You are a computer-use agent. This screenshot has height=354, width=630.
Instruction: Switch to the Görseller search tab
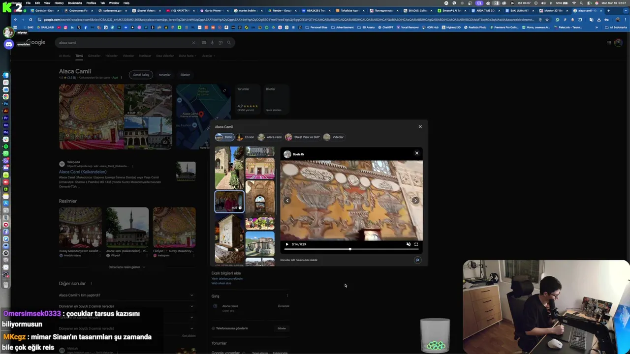[x=94, y=56]
